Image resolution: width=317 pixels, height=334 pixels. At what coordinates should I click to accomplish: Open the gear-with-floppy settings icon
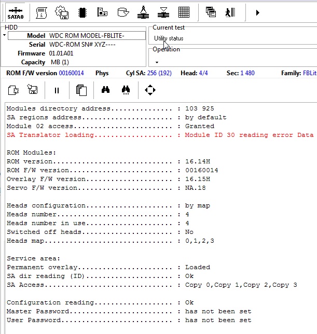click(x=62, y=12)
